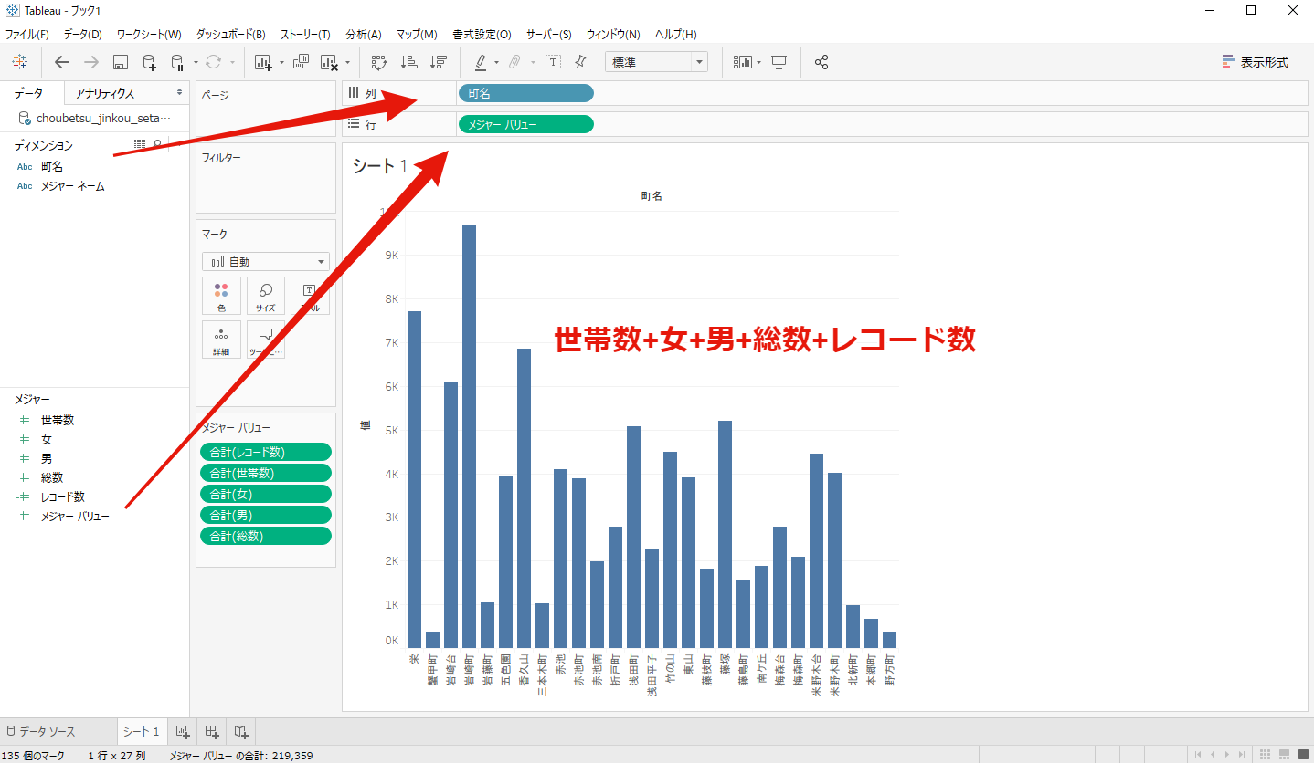Switch to filmstrip view in status bar

(1285, 754)
